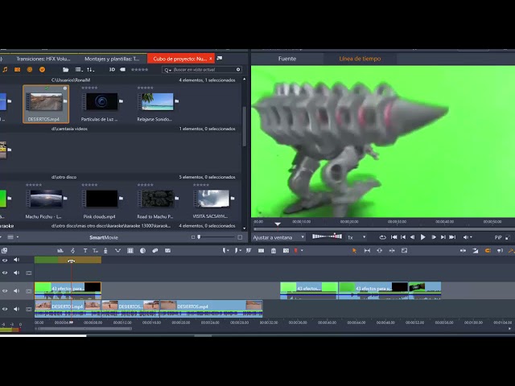Viewport: 515px width, 386px height.
Task: Open the fx dropdown under preview
Action: (356, 237)
